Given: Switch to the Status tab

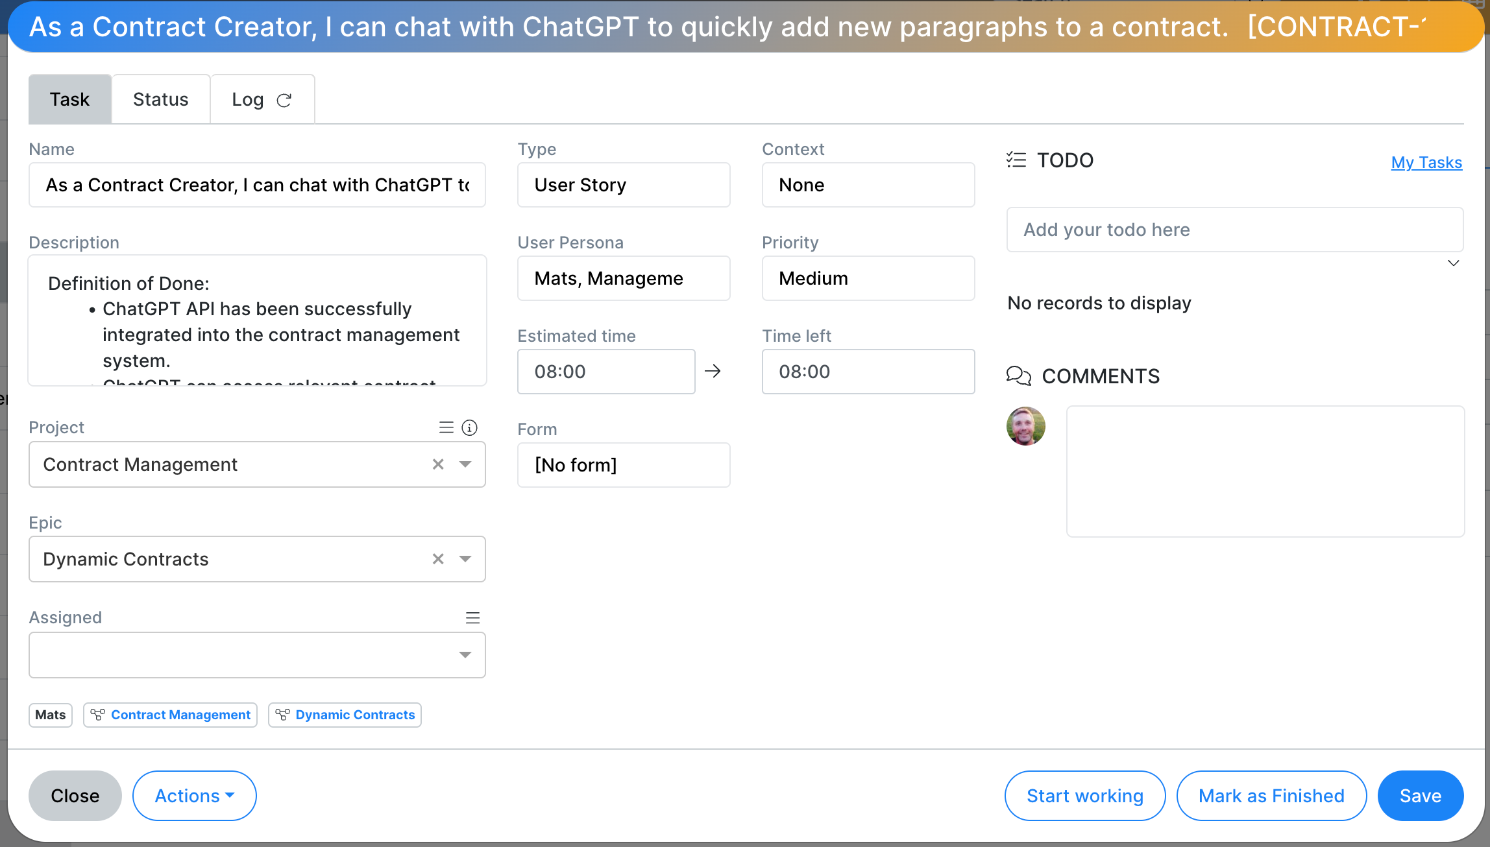Looking at the screenshot, I should (161, 99).
